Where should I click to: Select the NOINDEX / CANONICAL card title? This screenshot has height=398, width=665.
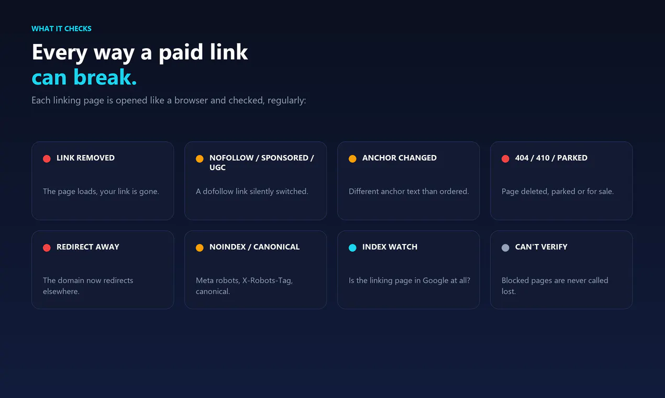point(254,247)
